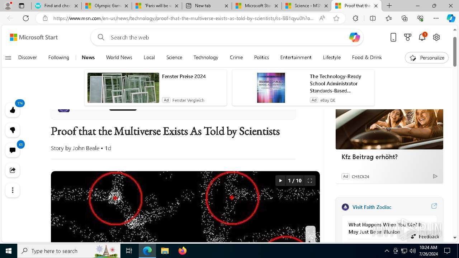
Task: Open the three-dot more options sidebar icon
Action: pyautogui.click(x=13, y=190)
